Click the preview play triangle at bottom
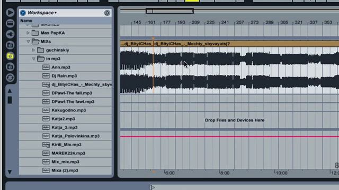The image size is (339, 190). point(153,187)
